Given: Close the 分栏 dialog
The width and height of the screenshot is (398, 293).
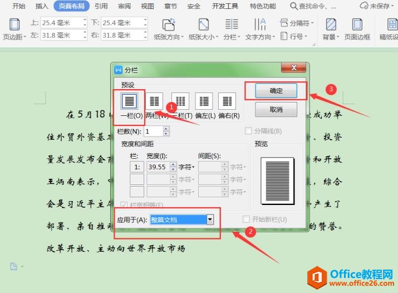Looking at the screenshot, I should 294,67.
